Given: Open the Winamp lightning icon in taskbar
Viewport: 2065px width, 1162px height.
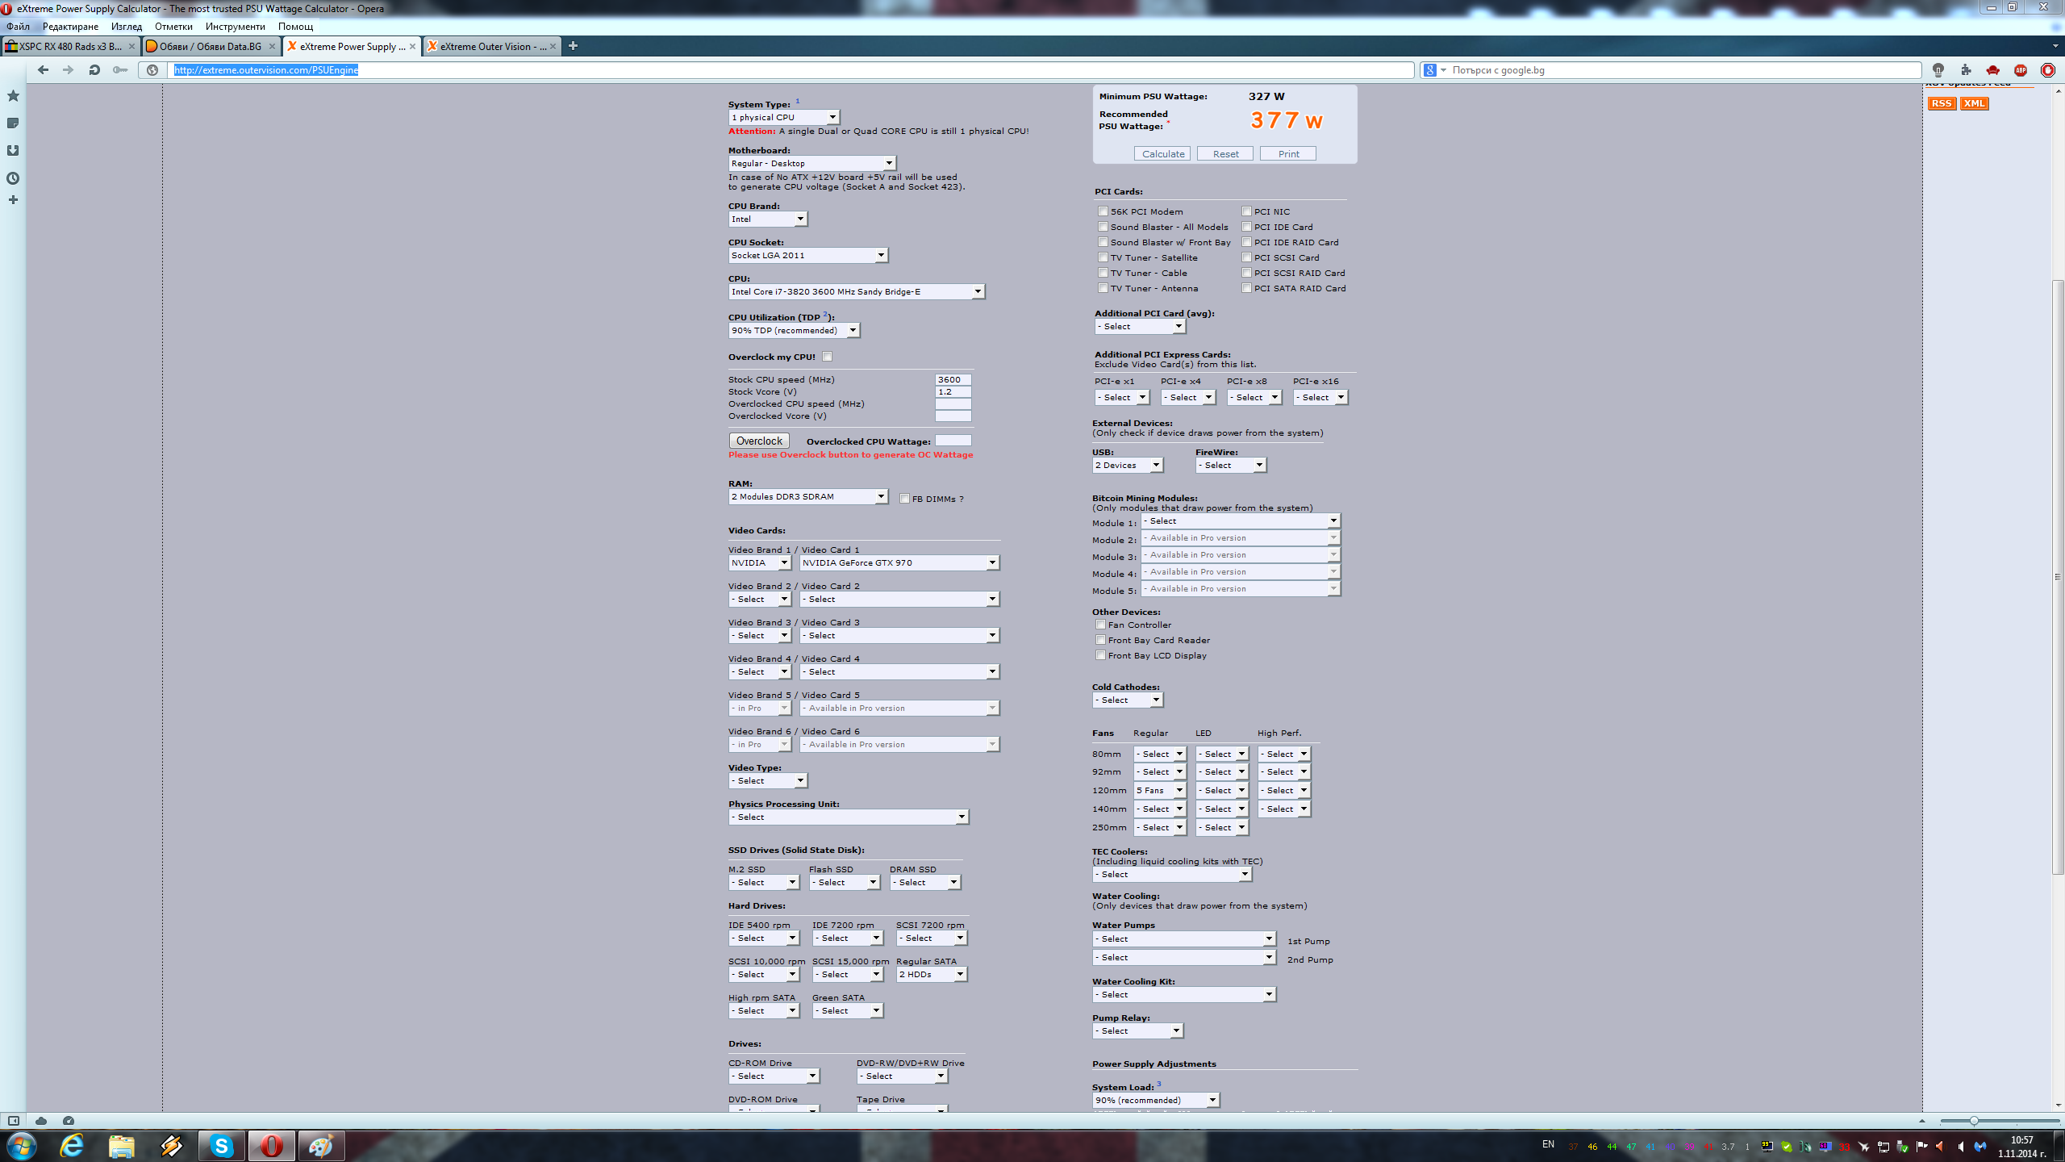Looking at the screenshot, I should [171, 1145].
